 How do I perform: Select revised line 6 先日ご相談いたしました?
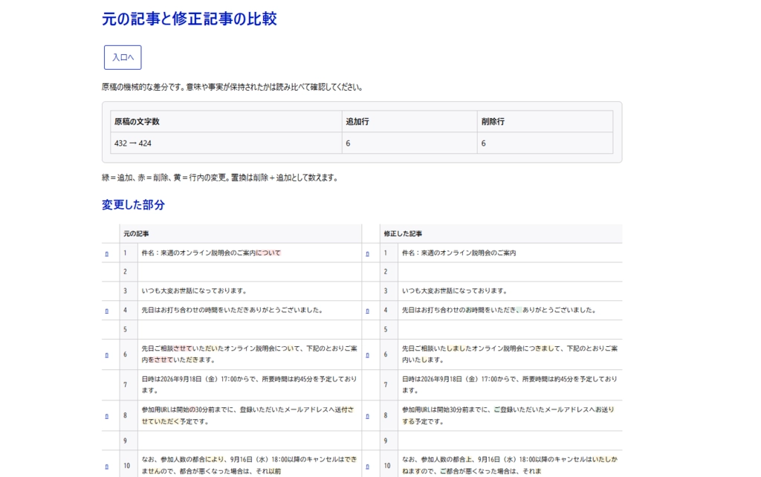510,354
